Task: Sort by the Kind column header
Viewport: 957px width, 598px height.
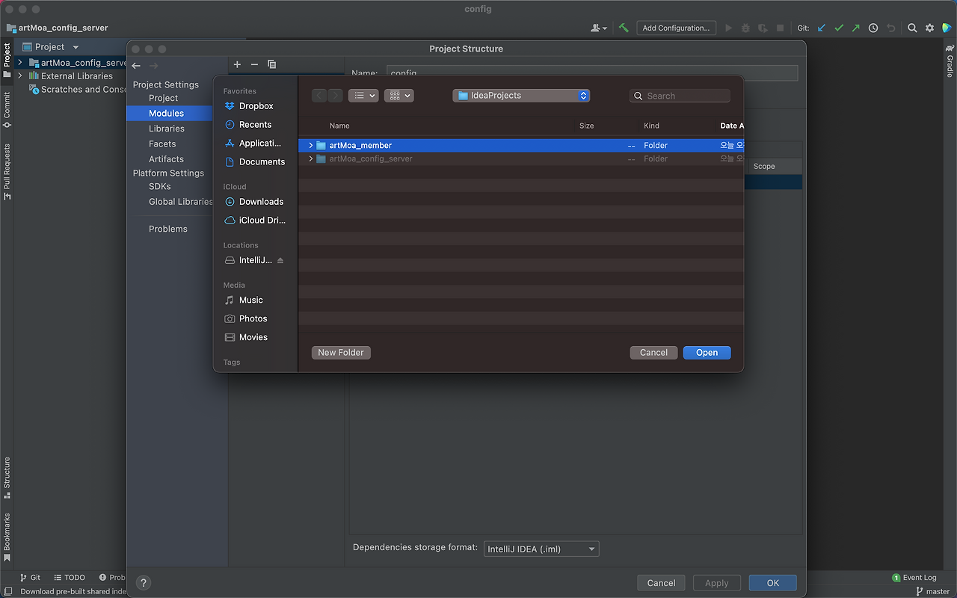Action: click(651, 126)
